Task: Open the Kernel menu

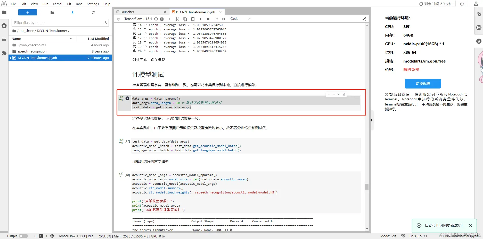Action: pyautogui.click(x=58, y=4)
